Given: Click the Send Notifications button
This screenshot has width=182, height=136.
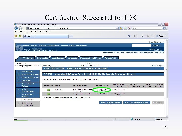Looking at the screenshot, I should click(110, 103).
